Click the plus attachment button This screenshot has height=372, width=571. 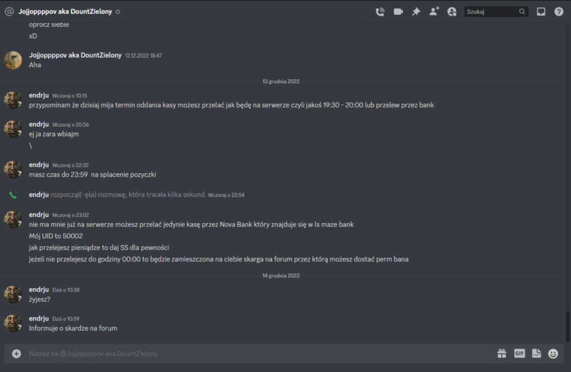[x=17, y=353]
